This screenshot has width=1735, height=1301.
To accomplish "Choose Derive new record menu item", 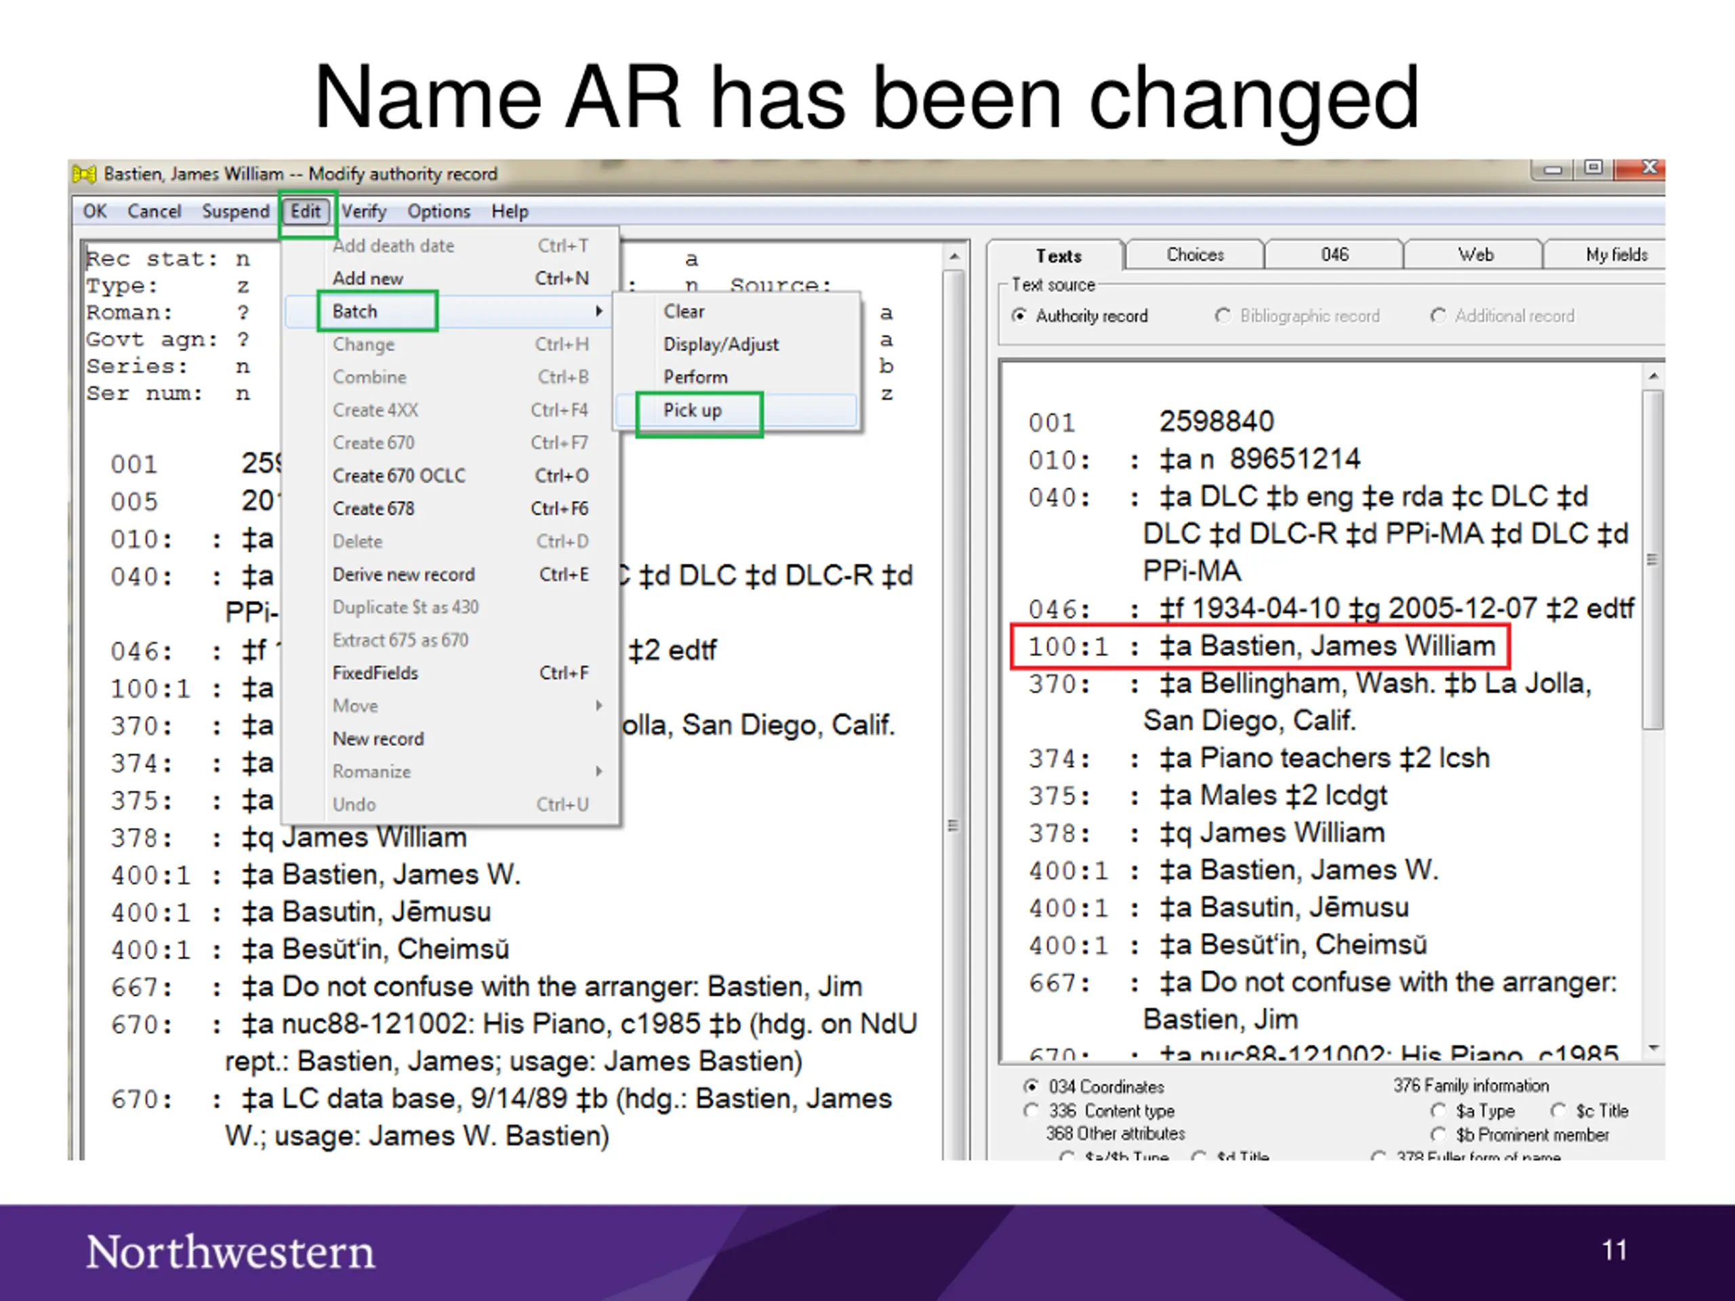I will 452,575.
